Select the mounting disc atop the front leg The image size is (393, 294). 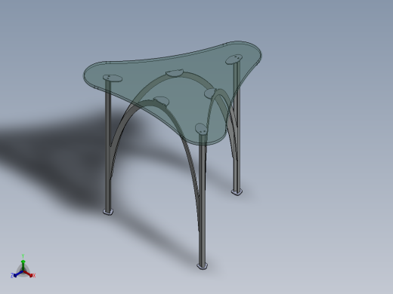pos(201,129)
